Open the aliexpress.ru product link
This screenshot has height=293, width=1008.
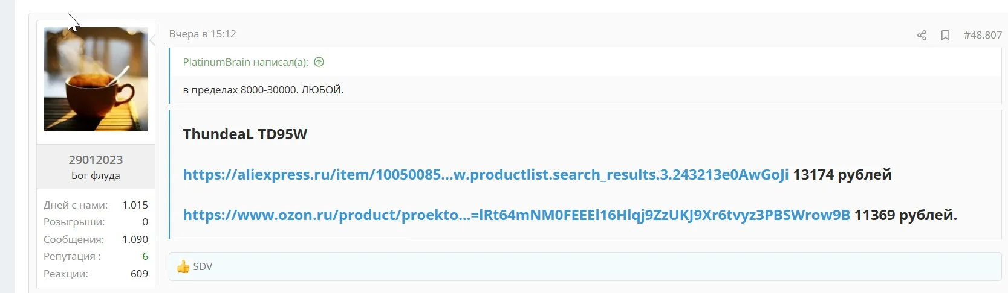click(486, 174)
